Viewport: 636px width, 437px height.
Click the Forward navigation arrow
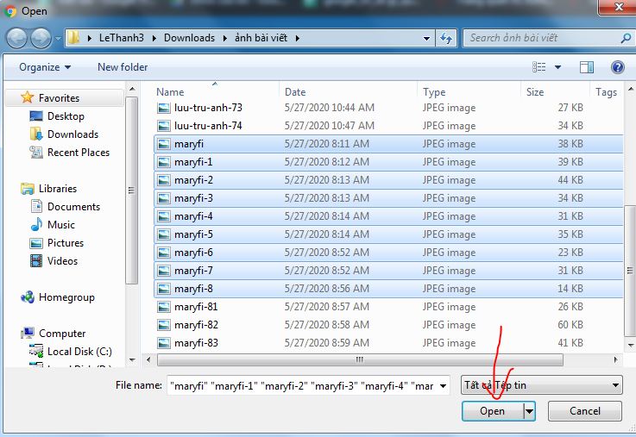(x=41, y=39)
